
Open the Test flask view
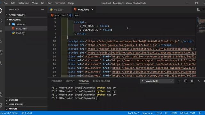[1, 63]
